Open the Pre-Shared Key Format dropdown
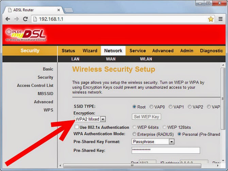This screenshot has width=228, height=171. (x=153, y=142)
